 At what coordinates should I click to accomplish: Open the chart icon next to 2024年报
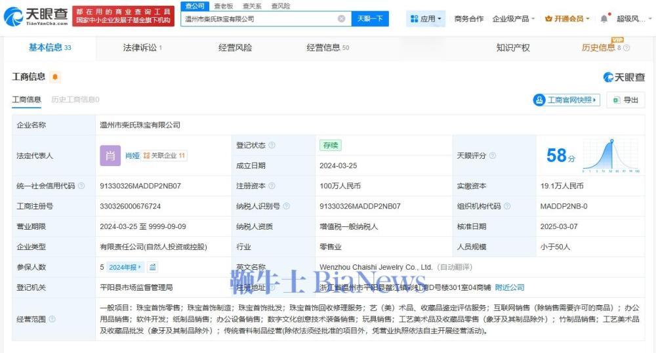tap(153, 267)
